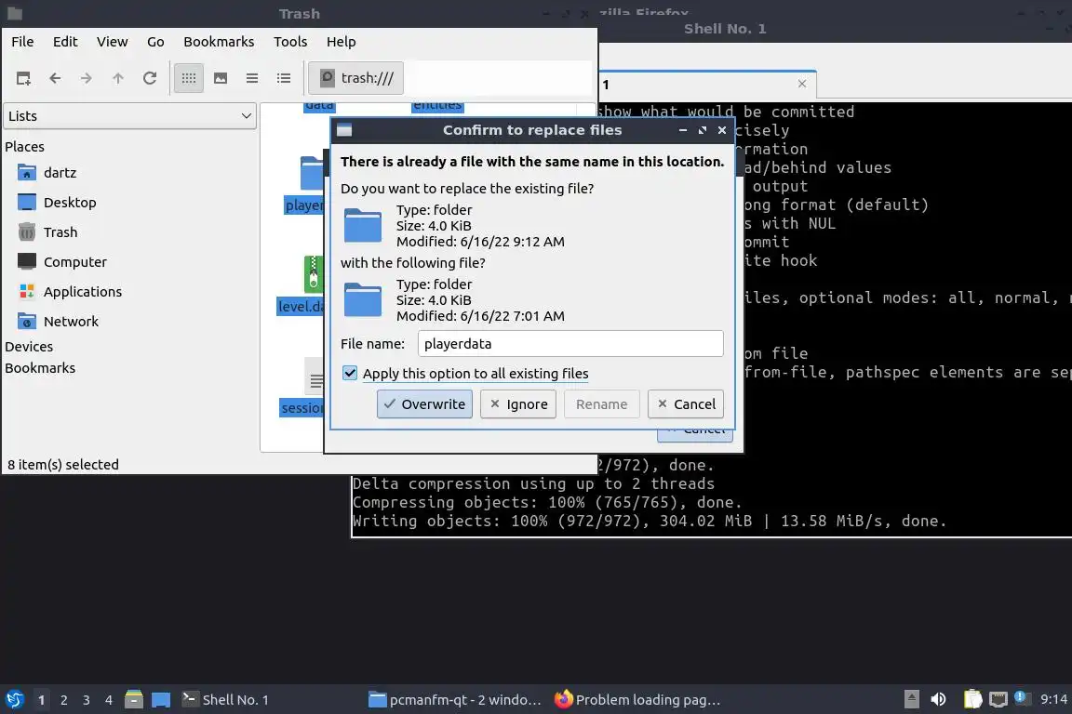
Task: Click the replacement folder icon modified 7:01 AM
Action: point(362,299)
